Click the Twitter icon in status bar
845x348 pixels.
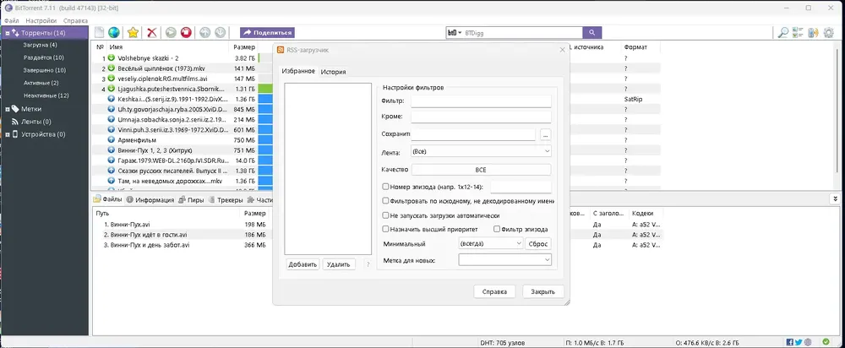(x=799, y=342)
